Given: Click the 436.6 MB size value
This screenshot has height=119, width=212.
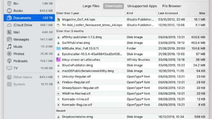Looking at the screenshot, I should (x=198, y=37).
